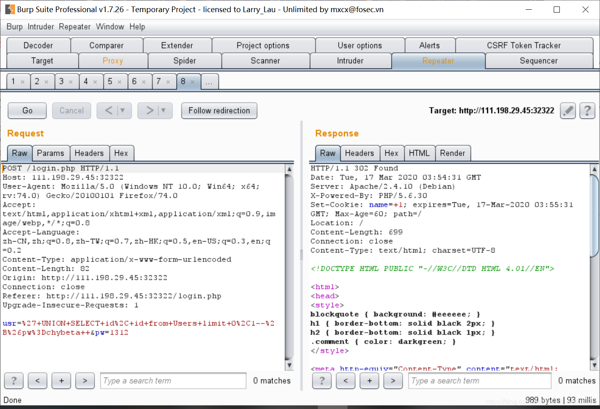Click Burp Suite logo in title bar
The width and height of the screenshot is (600, 409).
(x=10, y=9)
